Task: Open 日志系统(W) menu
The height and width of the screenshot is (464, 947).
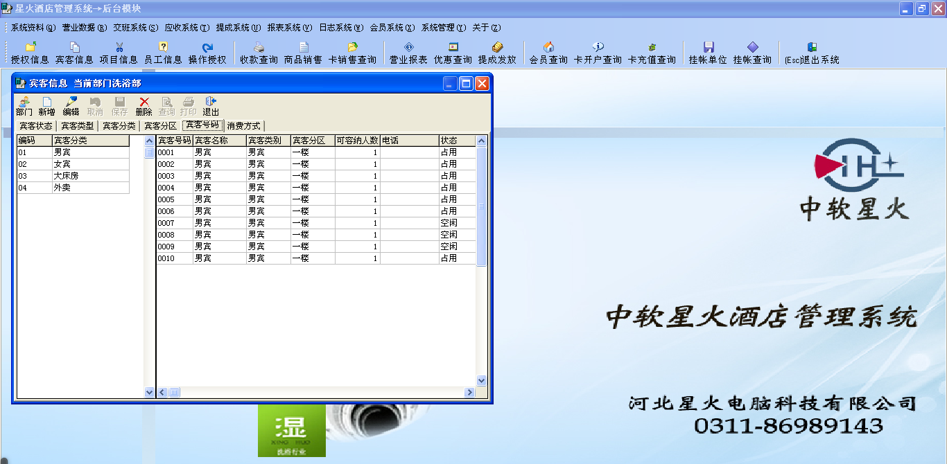Action: tap(341, 28)
